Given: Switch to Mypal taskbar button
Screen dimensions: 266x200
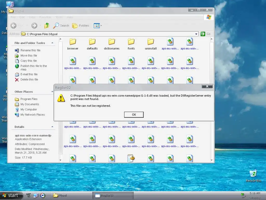Looking at the screenshot, I should [71, 196].
